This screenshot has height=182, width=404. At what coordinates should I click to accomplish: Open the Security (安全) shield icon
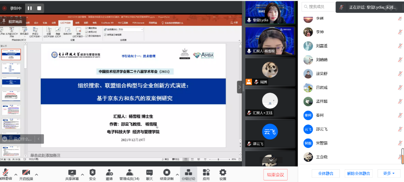pyautogui.click(x=92, y=174)
